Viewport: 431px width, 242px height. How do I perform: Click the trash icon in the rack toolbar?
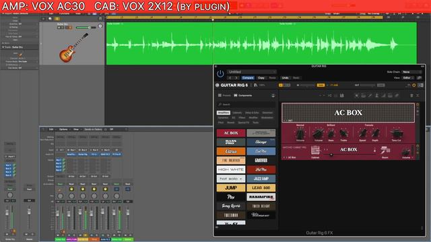pyautogui.click(x=411, y=95)
